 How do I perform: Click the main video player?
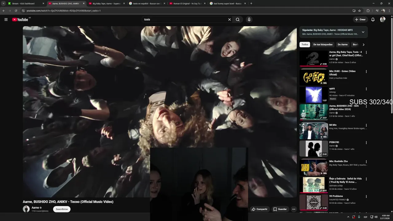160,112
